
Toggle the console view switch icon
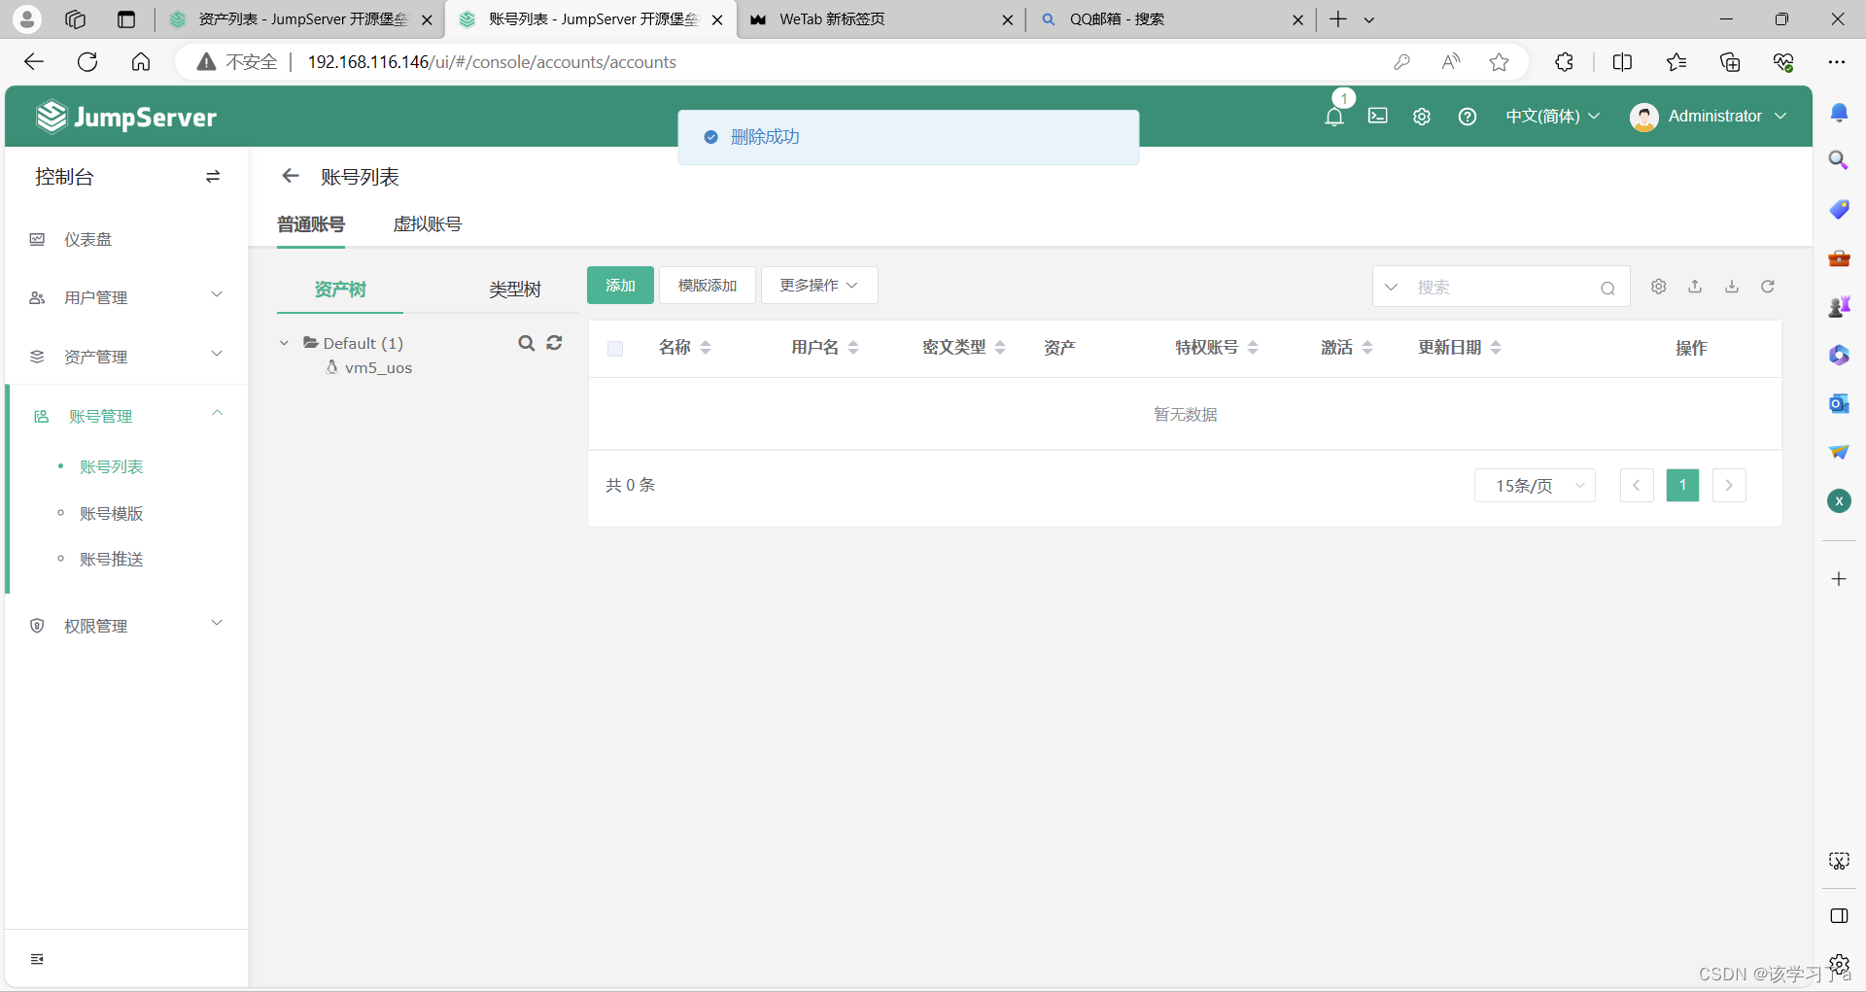213,177
